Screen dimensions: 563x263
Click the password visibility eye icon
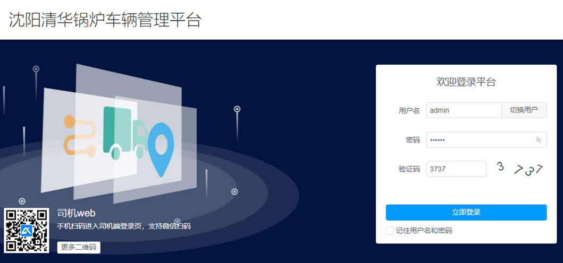tap(538, 140)
